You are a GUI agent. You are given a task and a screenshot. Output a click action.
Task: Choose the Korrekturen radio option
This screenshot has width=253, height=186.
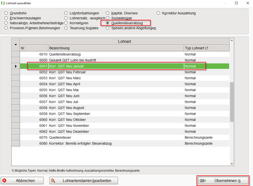(66, 23)
